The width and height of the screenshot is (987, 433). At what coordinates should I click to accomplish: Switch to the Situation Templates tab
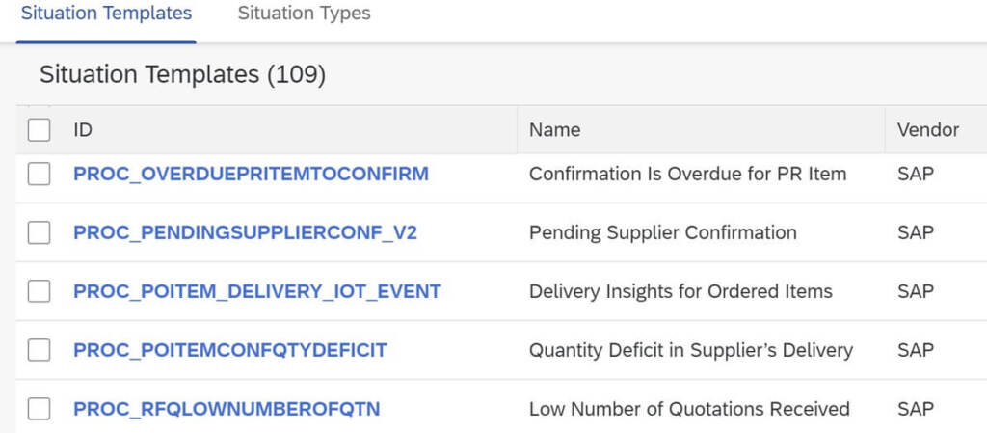(x=106, y=14)
